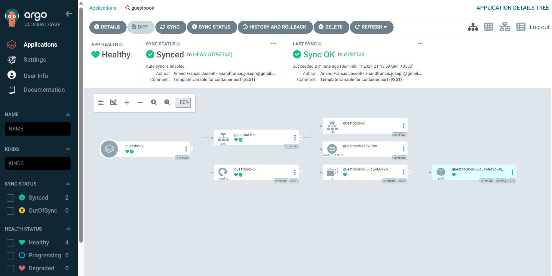
Task: Open the guestbook app node kebab menu
Action: 186,149
